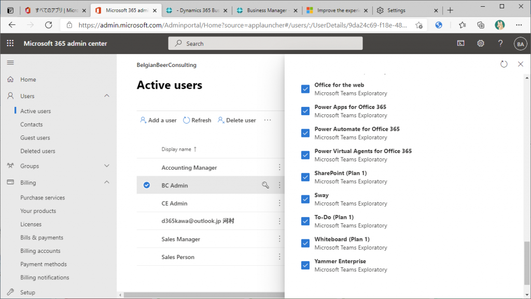Reload the current browser page
Image resolution: width=531 pixels, height=299 pixels.
coord(49,25)
